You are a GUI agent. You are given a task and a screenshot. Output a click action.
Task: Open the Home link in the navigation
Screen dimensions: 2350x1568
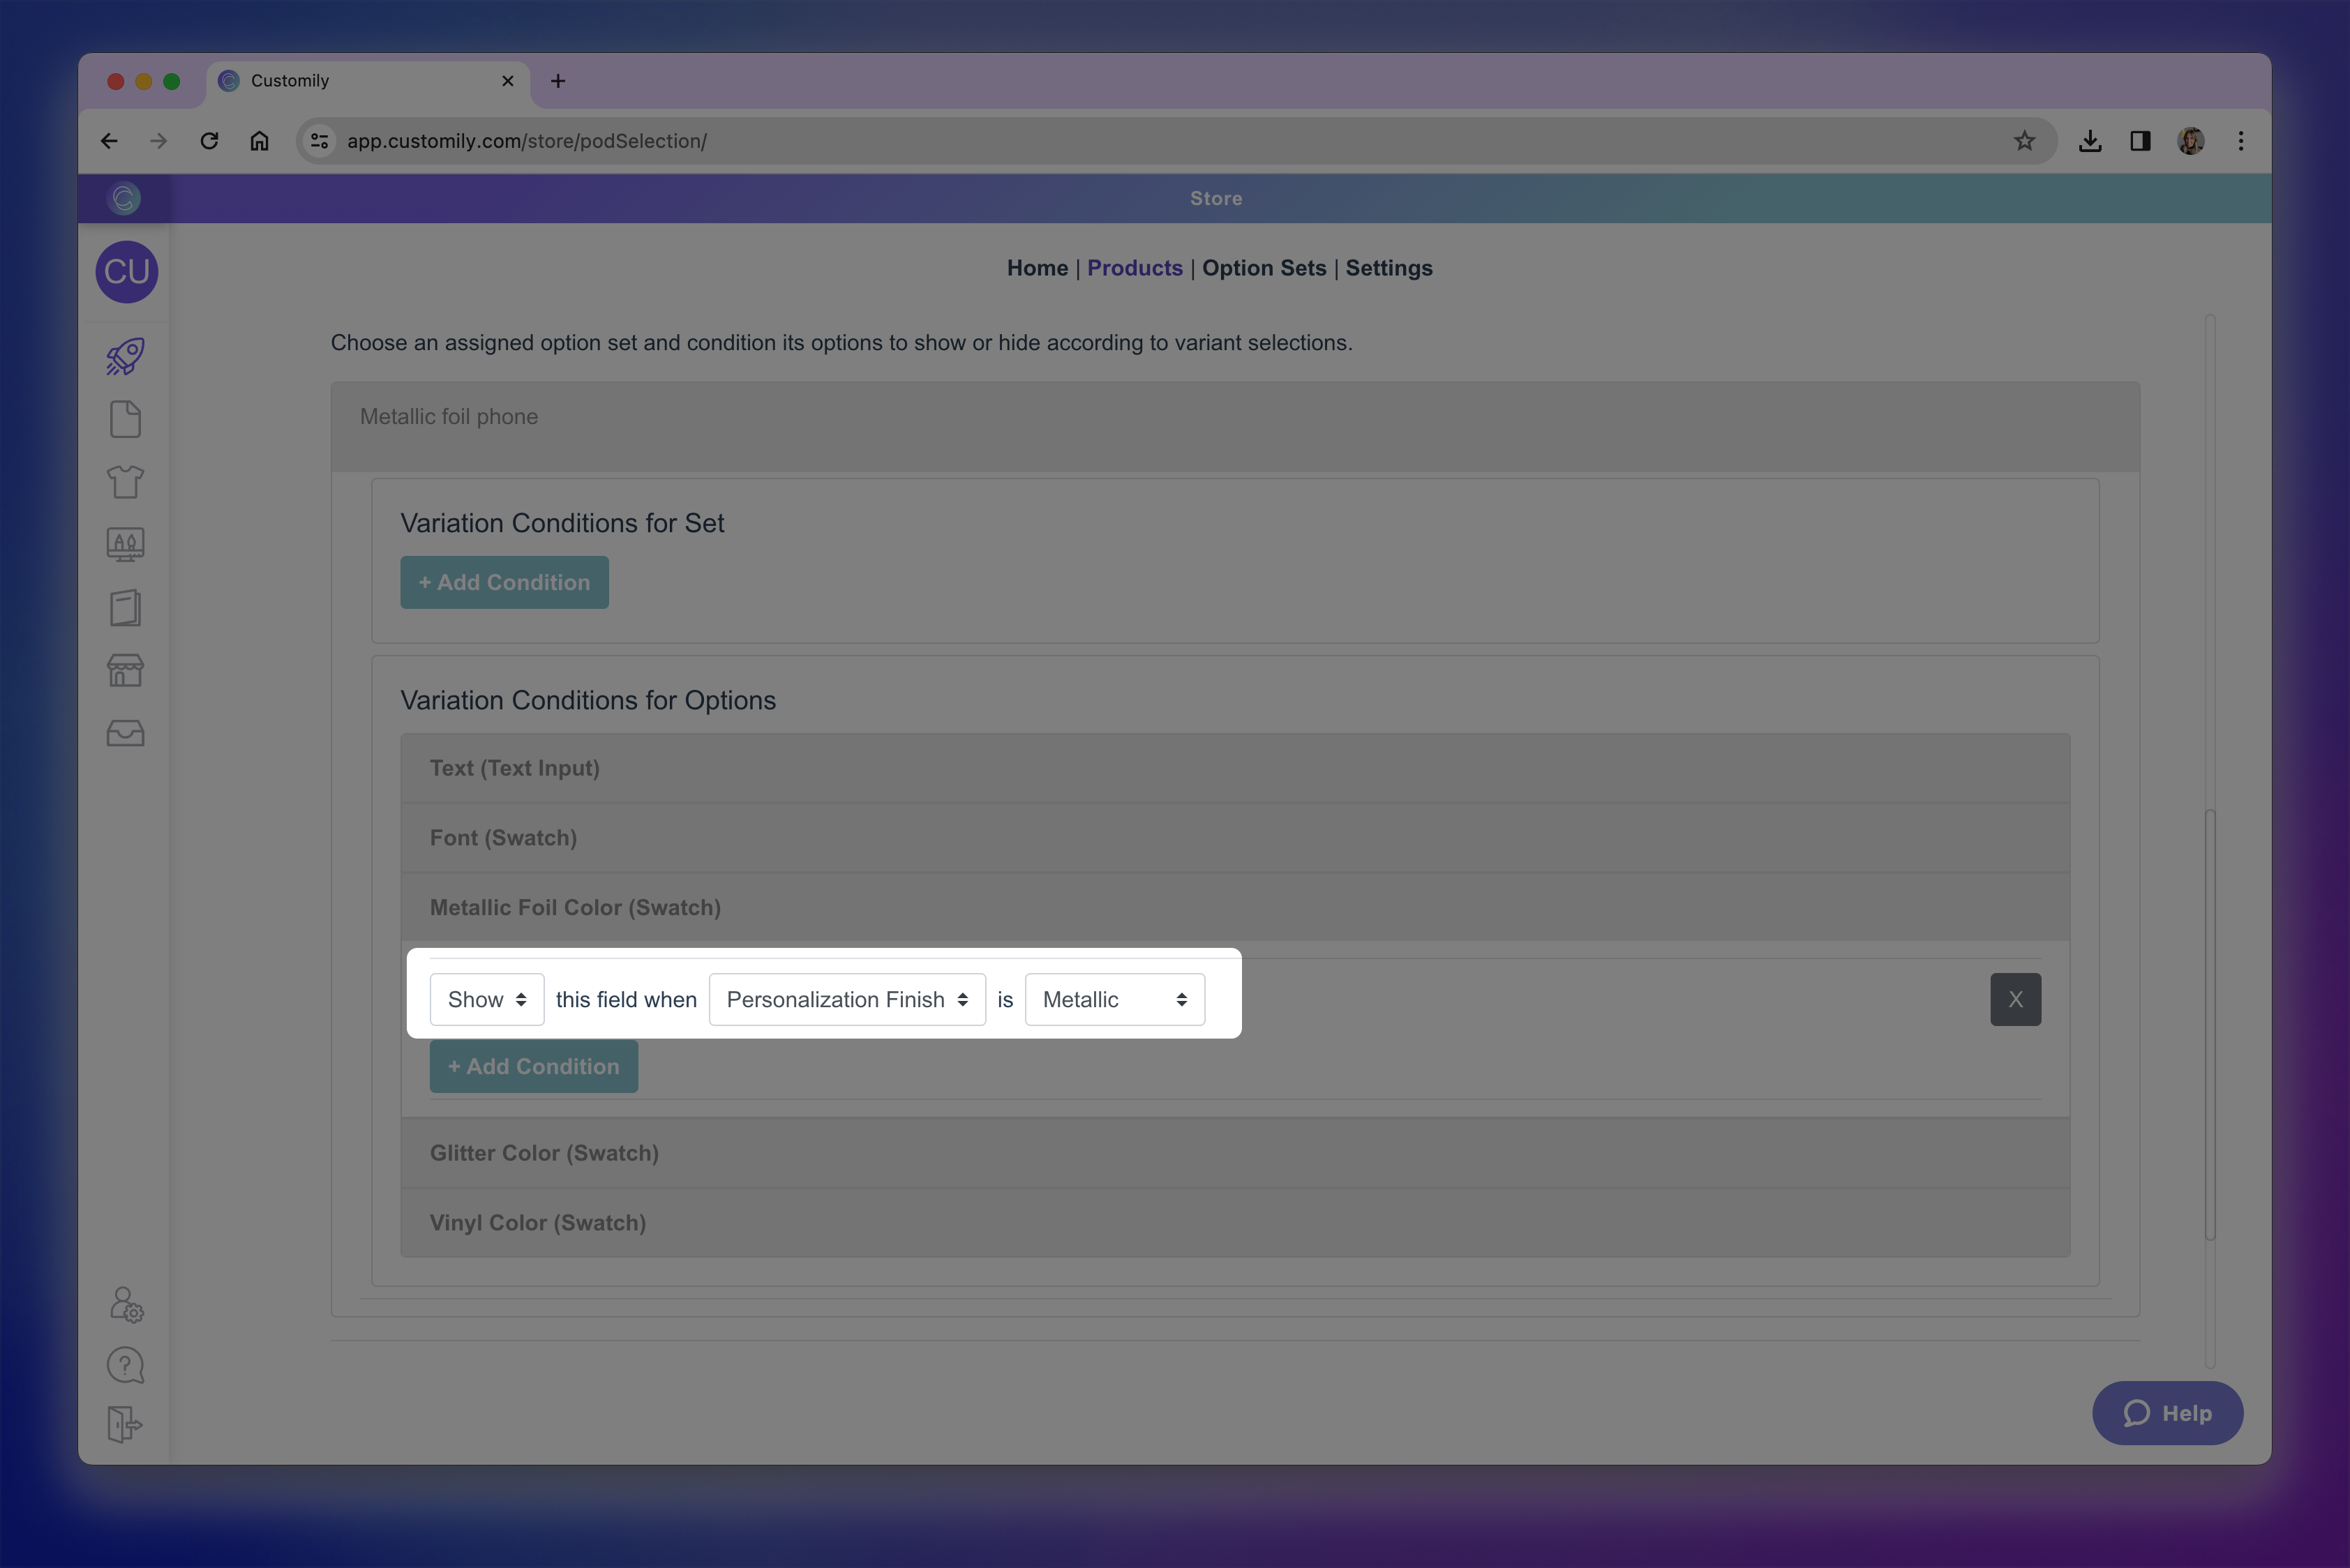1036,268
